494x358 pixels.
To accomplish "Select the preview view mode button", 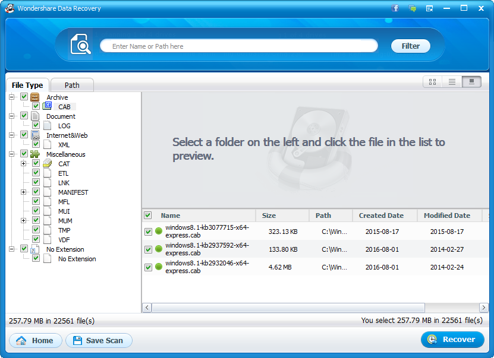I will pos(471,82).
